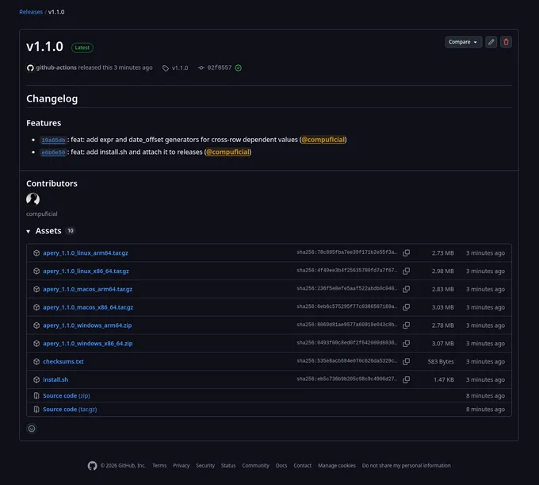
Task: Copy sha256 of windows_arm64 zip
Action: (406, 325)
